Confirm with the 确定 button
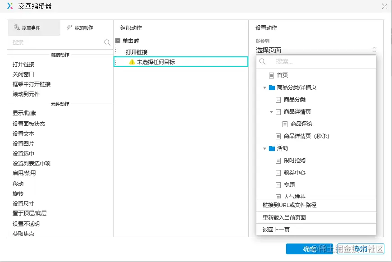The width and height of the screenshot is (392, 262). coord(310,249)
